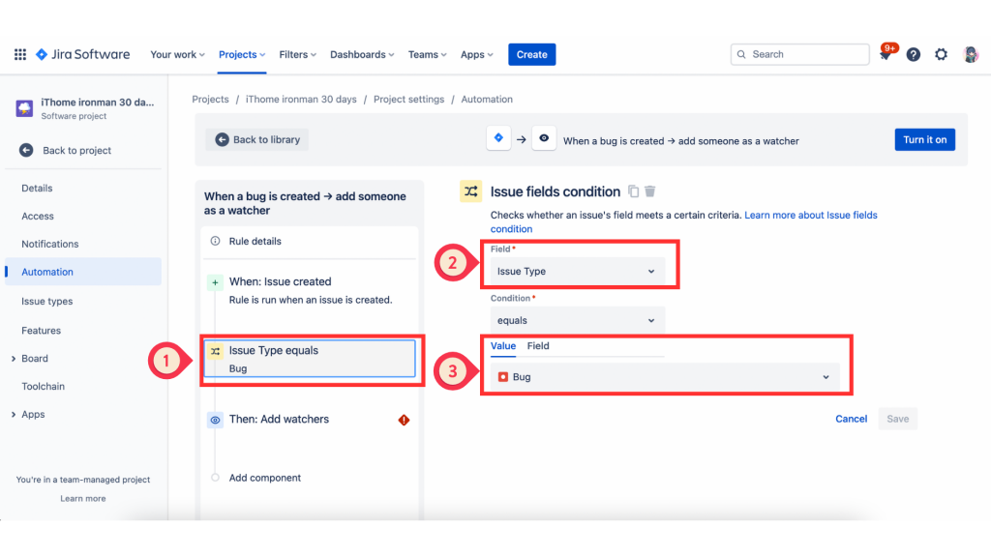Switch to the Field tab

click(538, 346)
